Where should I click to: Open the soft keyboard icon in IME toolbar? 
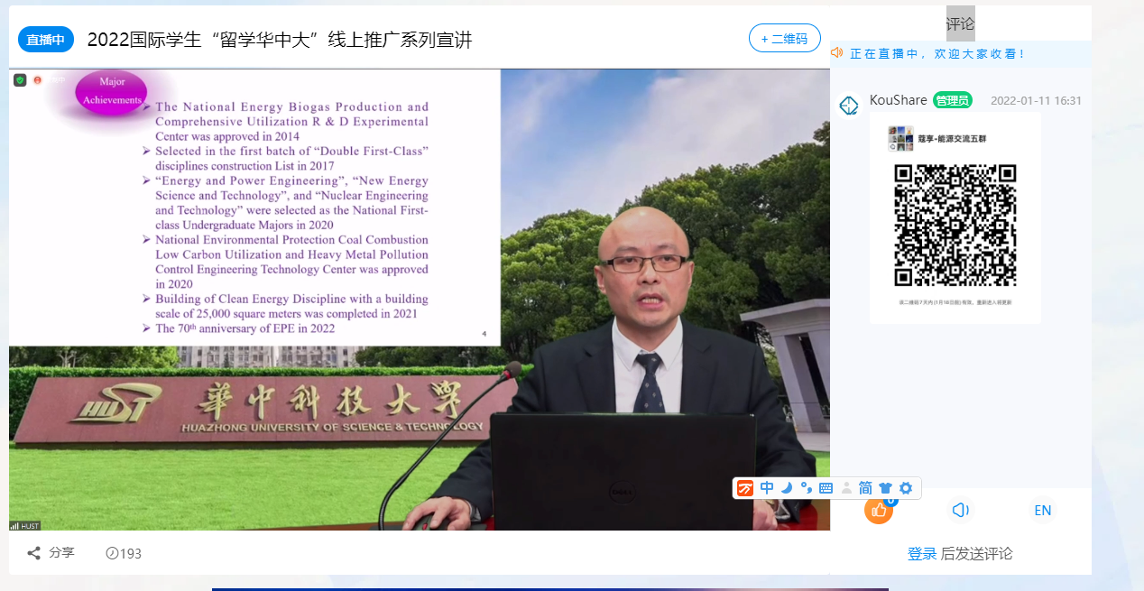coord(826,488)
